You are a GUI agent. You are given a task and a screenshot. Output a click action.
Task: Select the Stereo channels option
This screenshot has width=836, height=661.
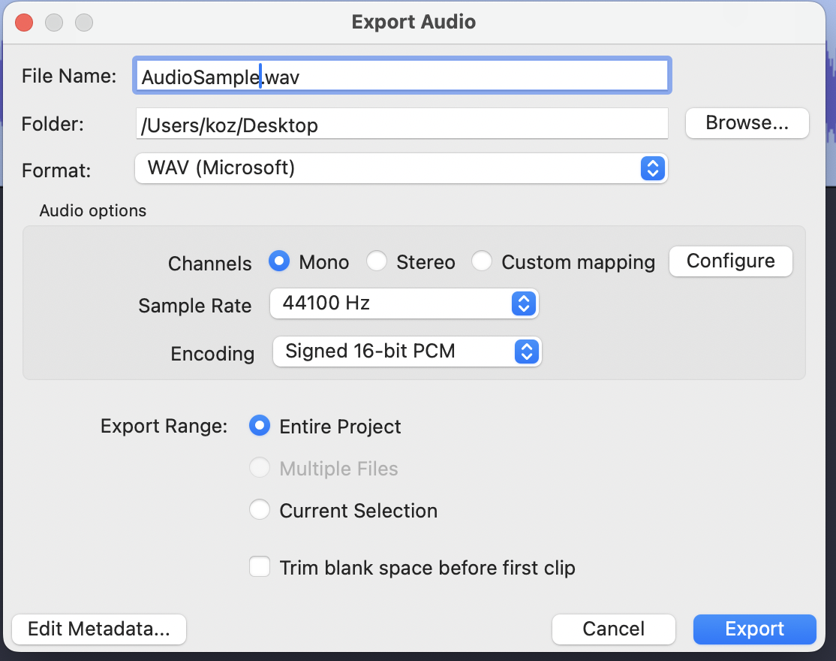tap(377, 261)
